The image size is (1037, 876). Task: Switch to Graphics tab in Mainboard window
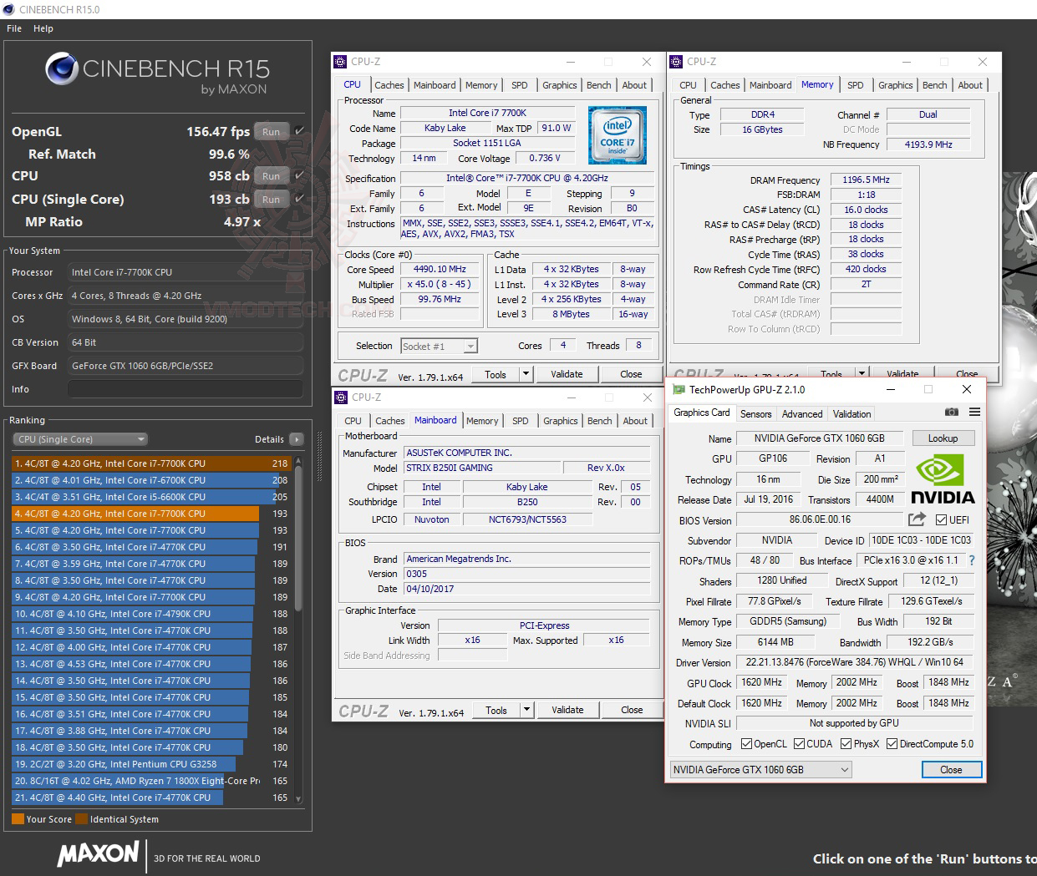[x=560, y=421]
